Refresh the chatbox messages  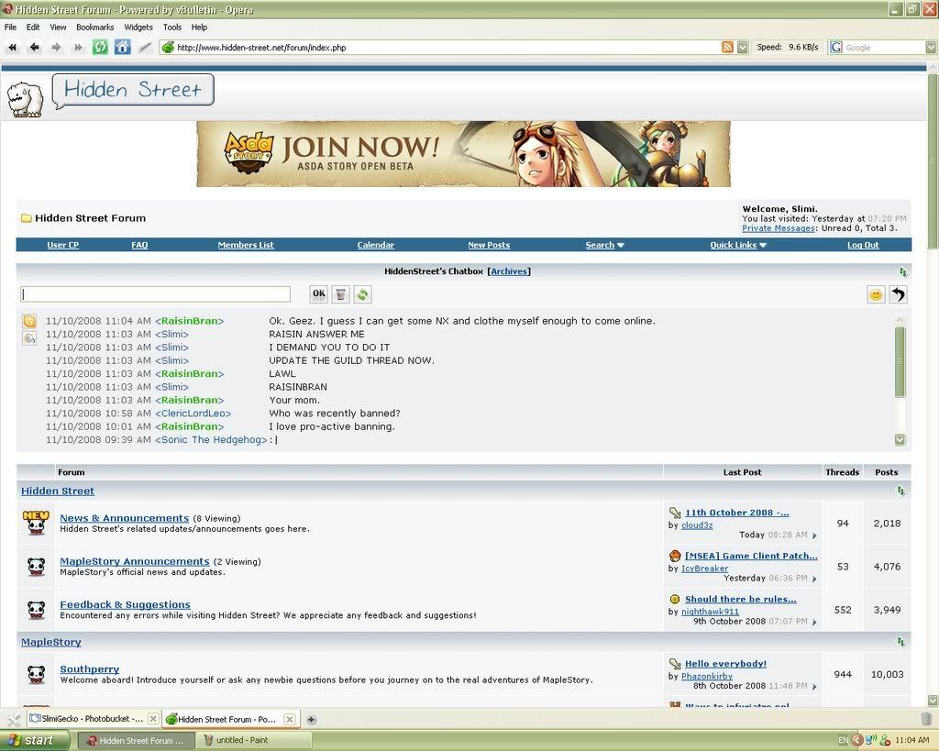point(362,294)
